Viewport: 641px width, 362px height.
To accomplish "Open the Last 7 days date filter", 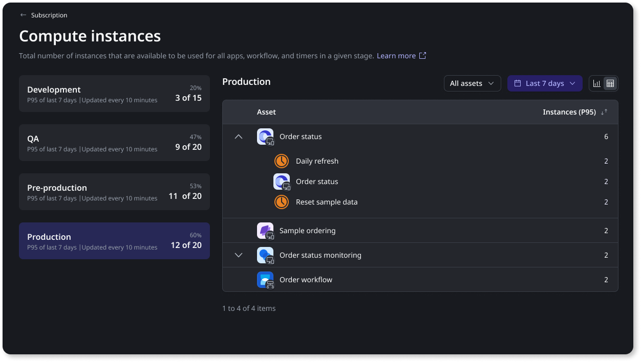I will click(545, 83).
